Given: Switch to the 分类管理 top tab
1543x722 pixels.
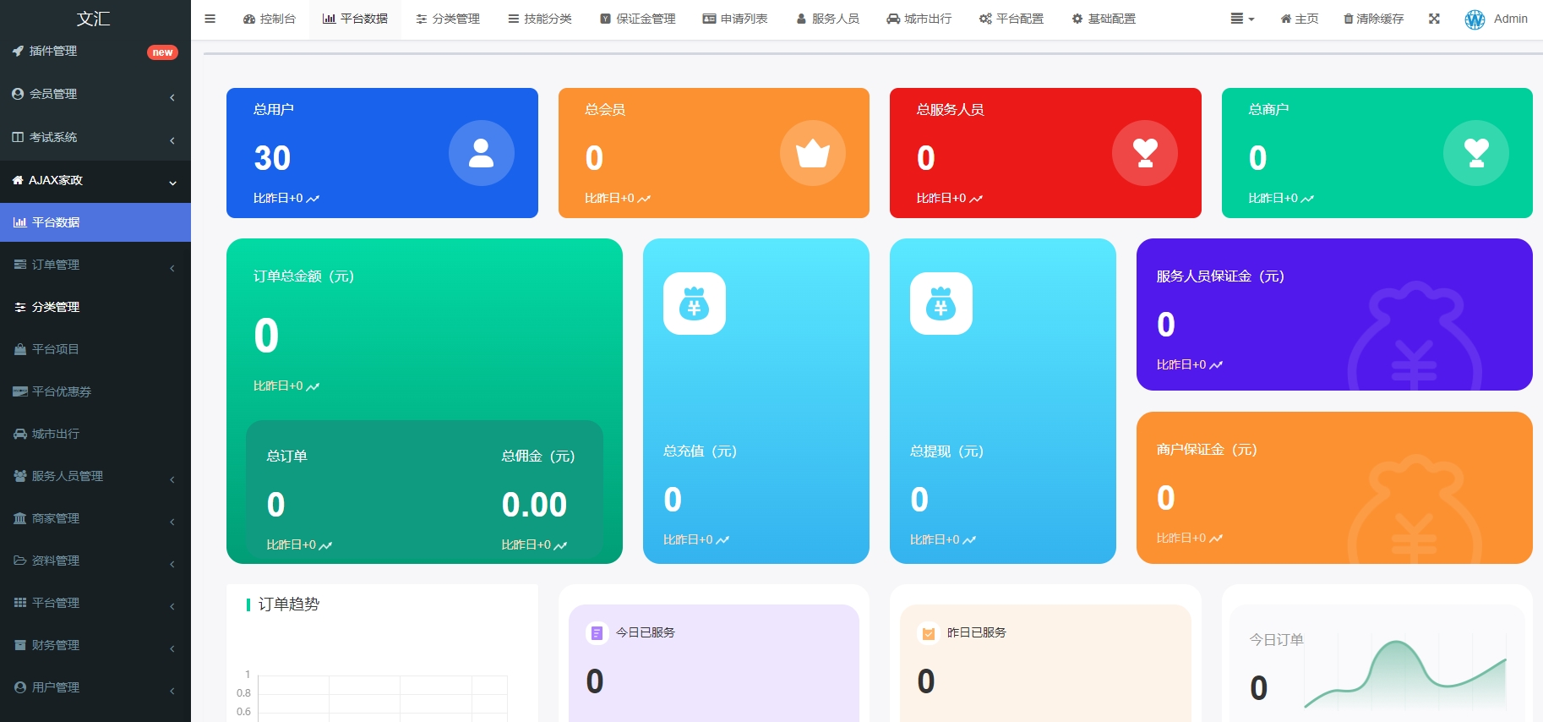Looking at the screenshot, I should pos(448,19).
